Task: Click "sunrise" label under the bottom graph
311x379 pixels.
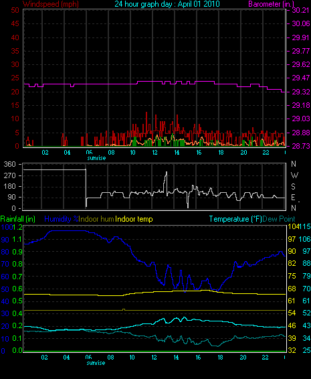Action: 96,363
